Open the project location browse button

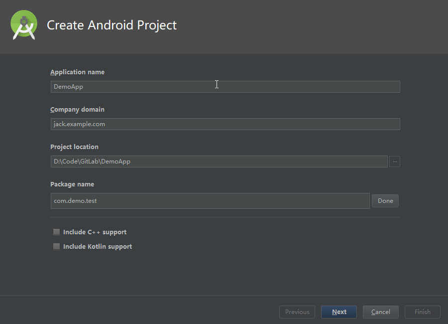pyautogui.click(x=395, y=162)
